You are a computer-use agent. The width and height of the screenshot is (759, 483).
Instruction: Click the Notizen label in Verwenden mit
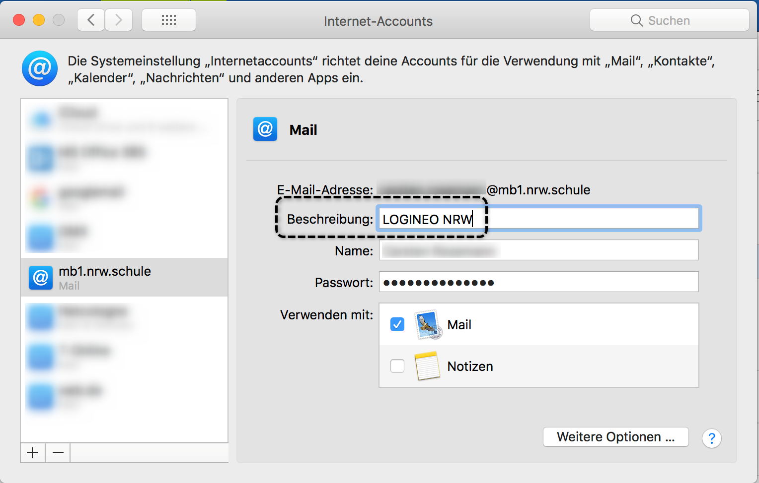[x=470, y=366]
